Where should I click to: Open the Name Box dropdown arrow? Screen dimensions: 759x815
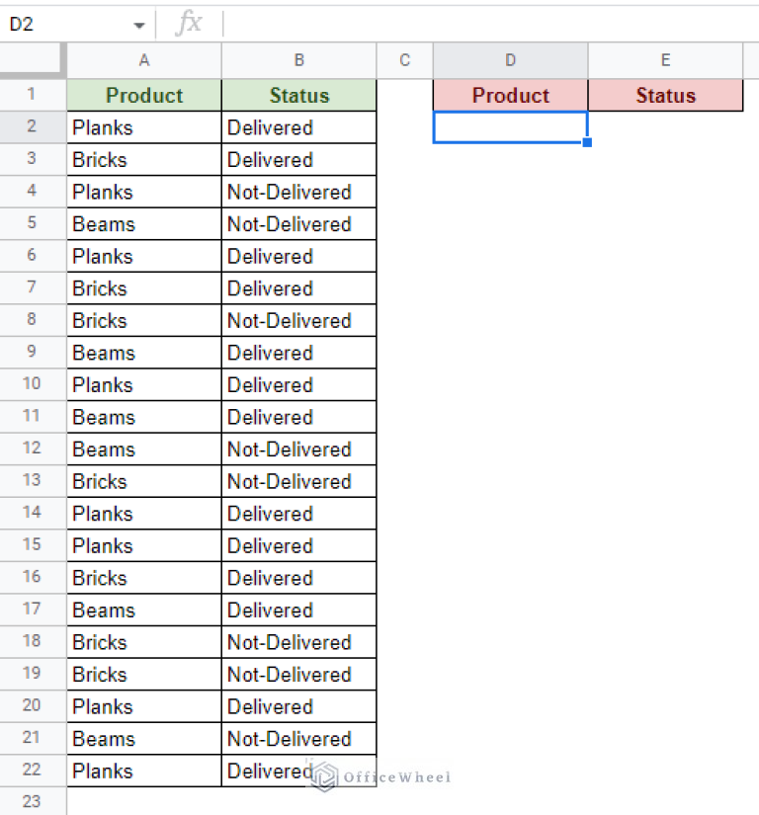pyautogui.click(x=139, y=24)
